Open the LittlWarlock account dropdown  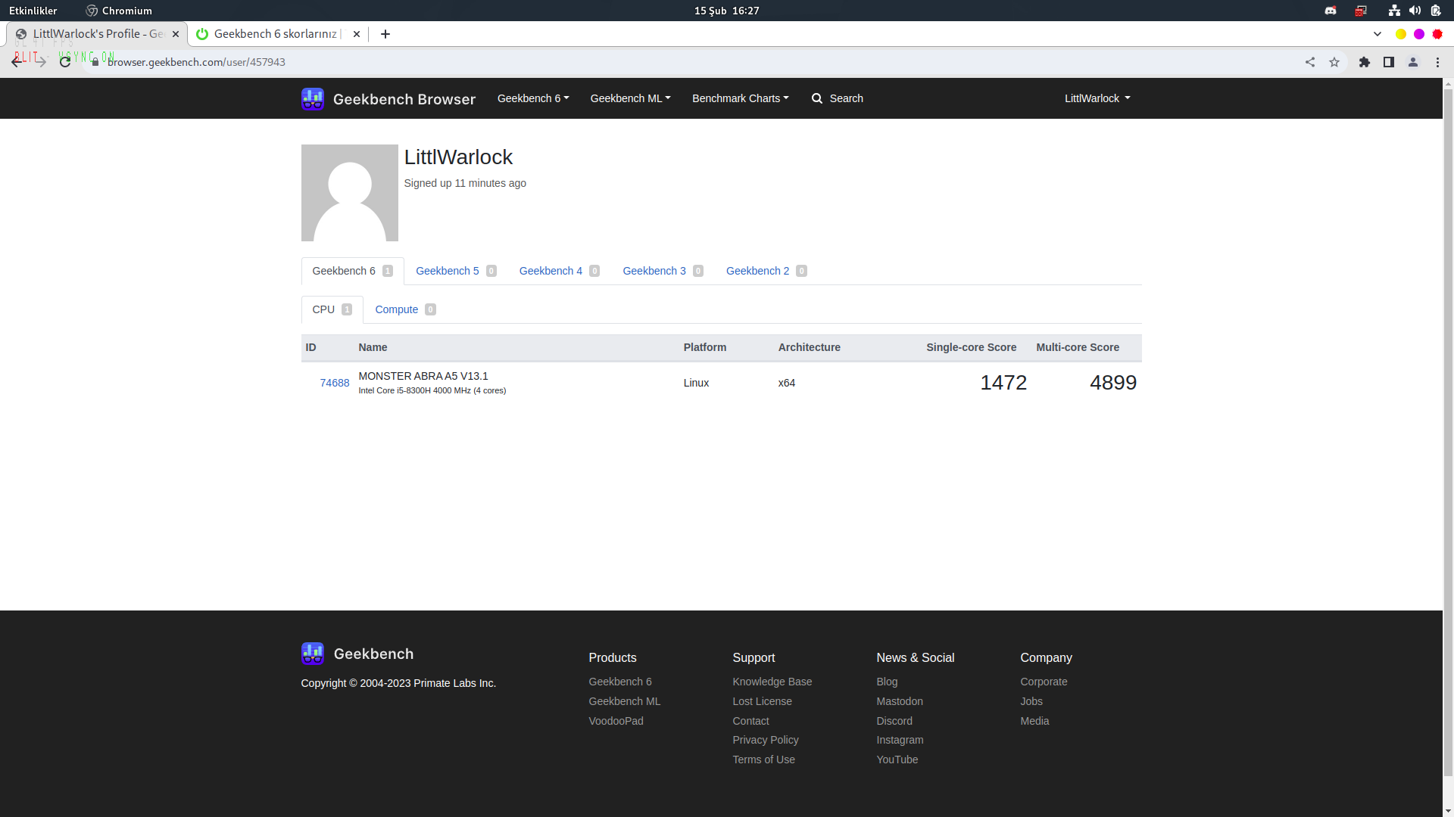[x=1097, y=98]
